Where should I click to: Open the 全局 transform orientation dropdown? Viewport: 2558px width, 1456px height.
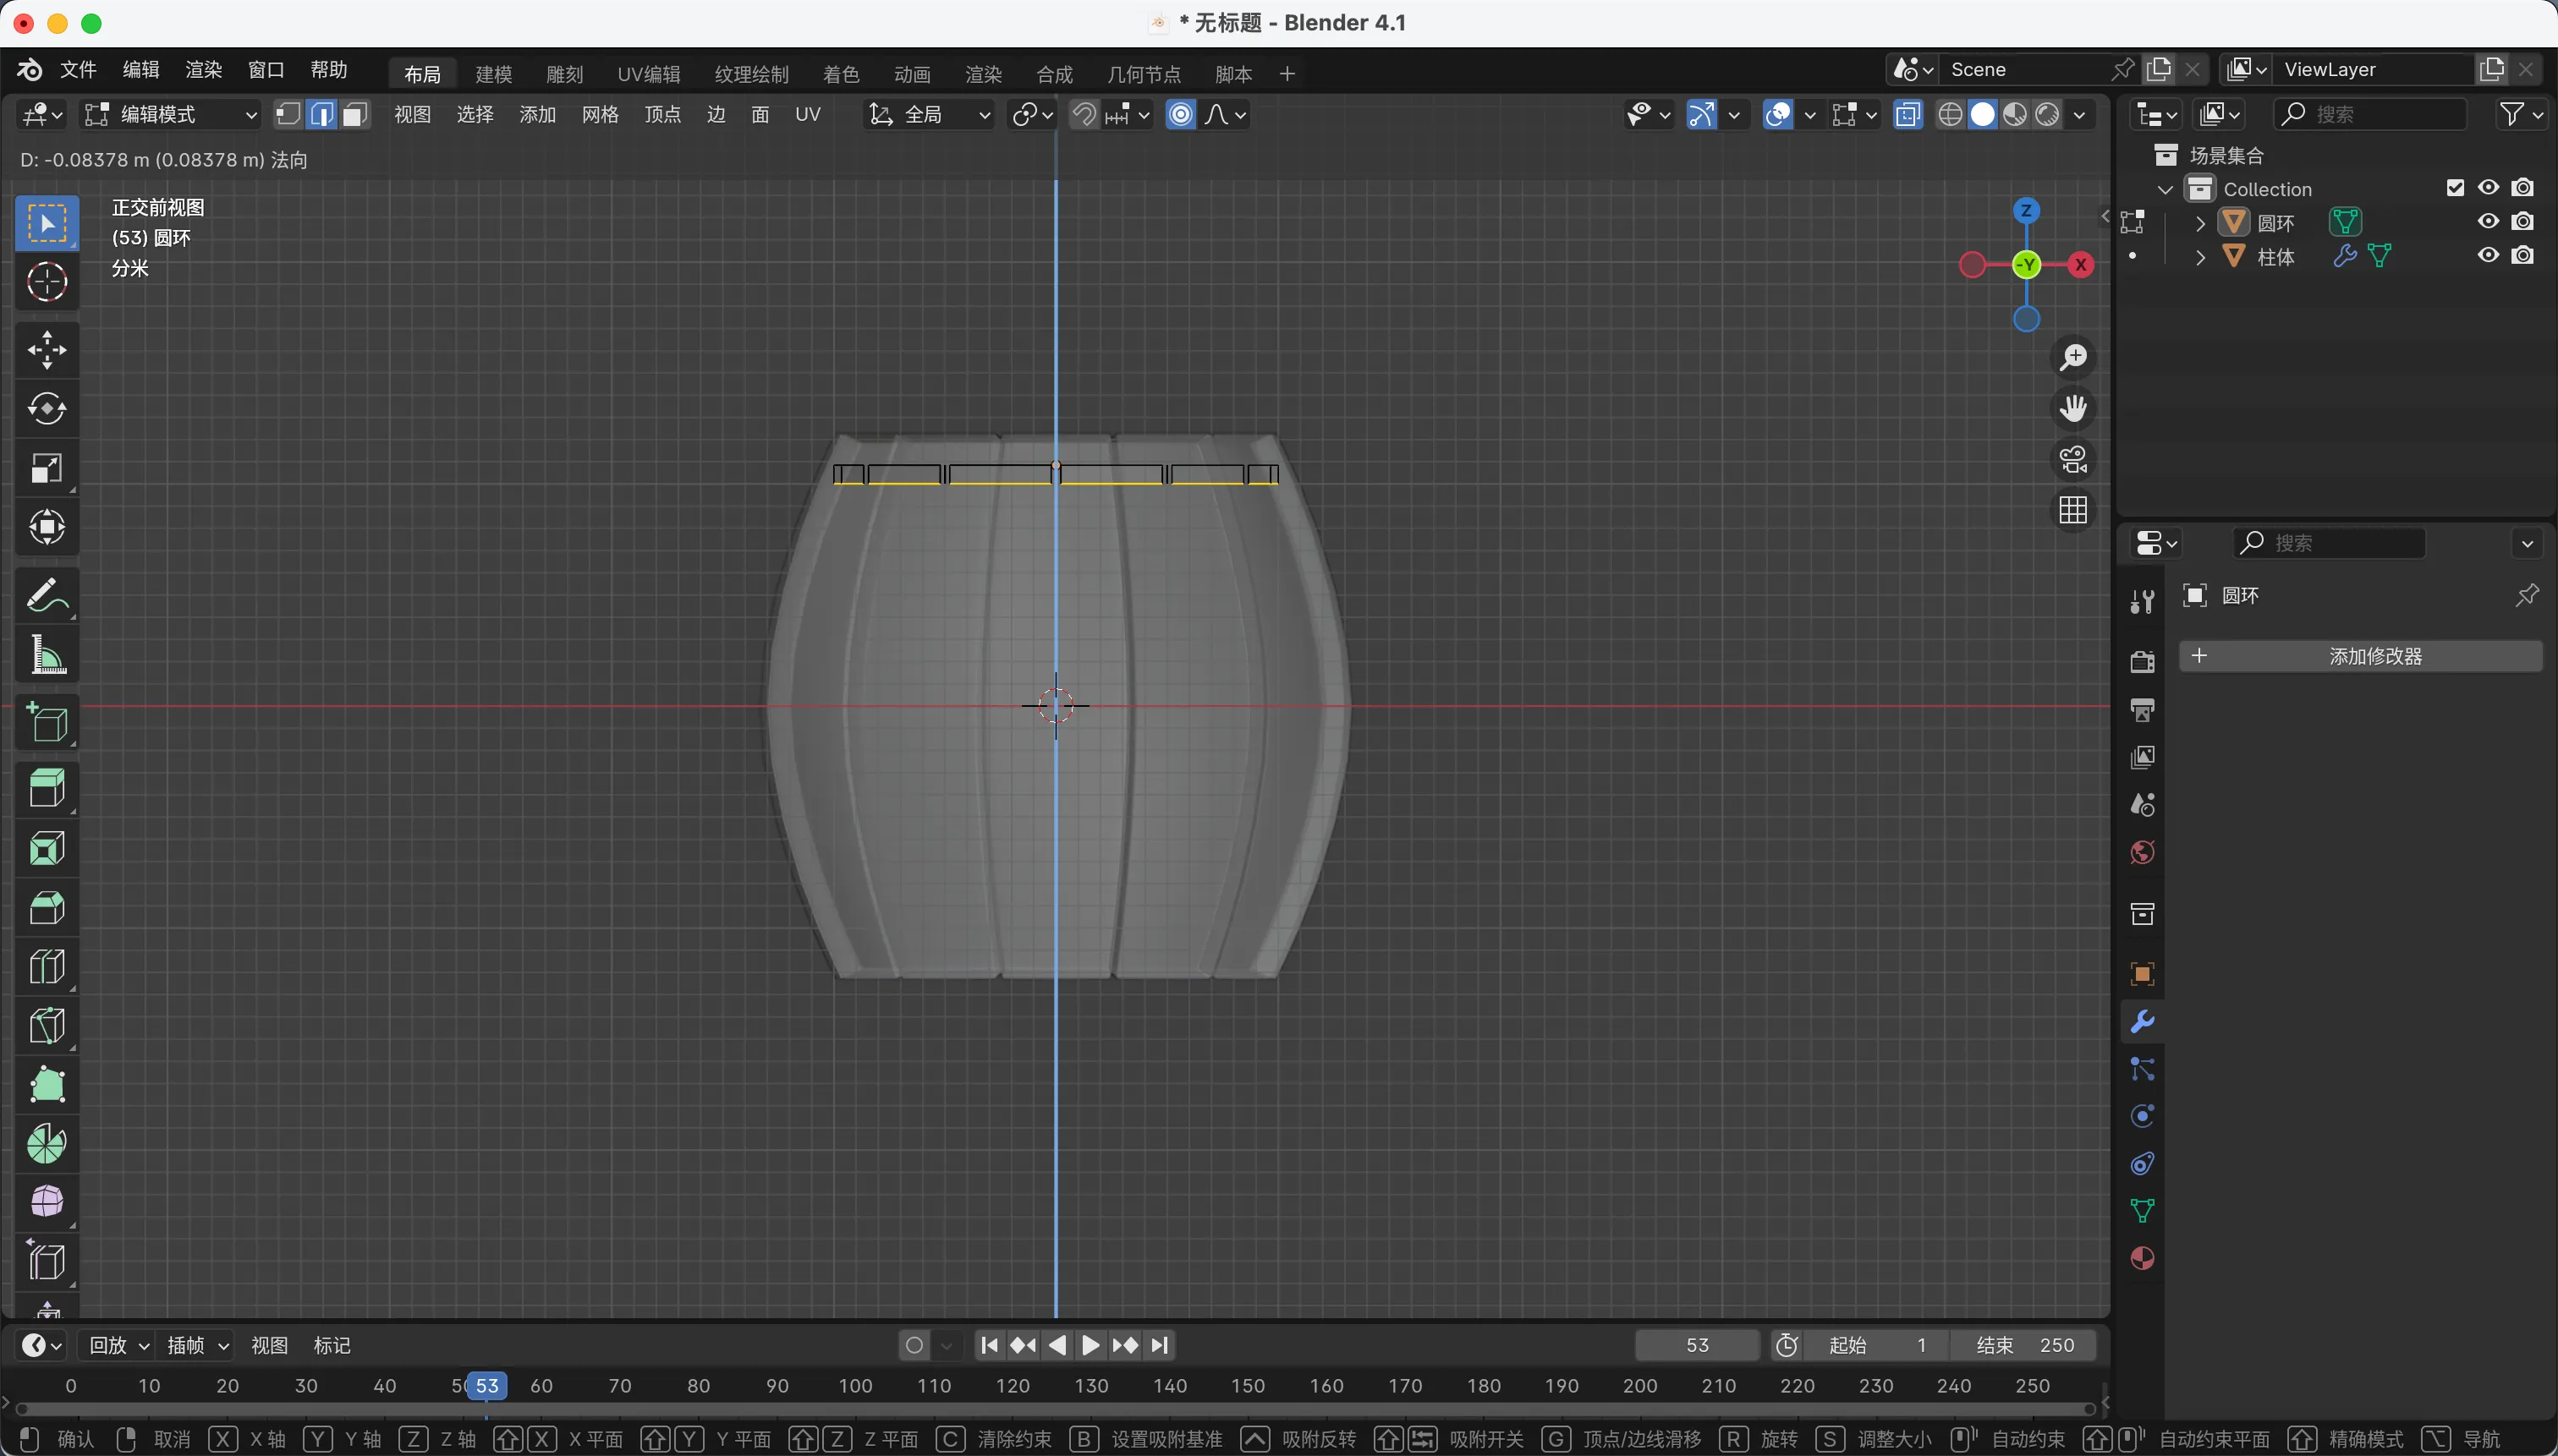pos(930,115)
